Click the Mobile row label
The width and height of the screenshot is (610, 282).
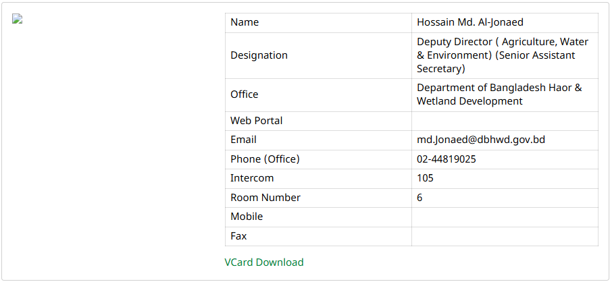[x=247, y=217]
